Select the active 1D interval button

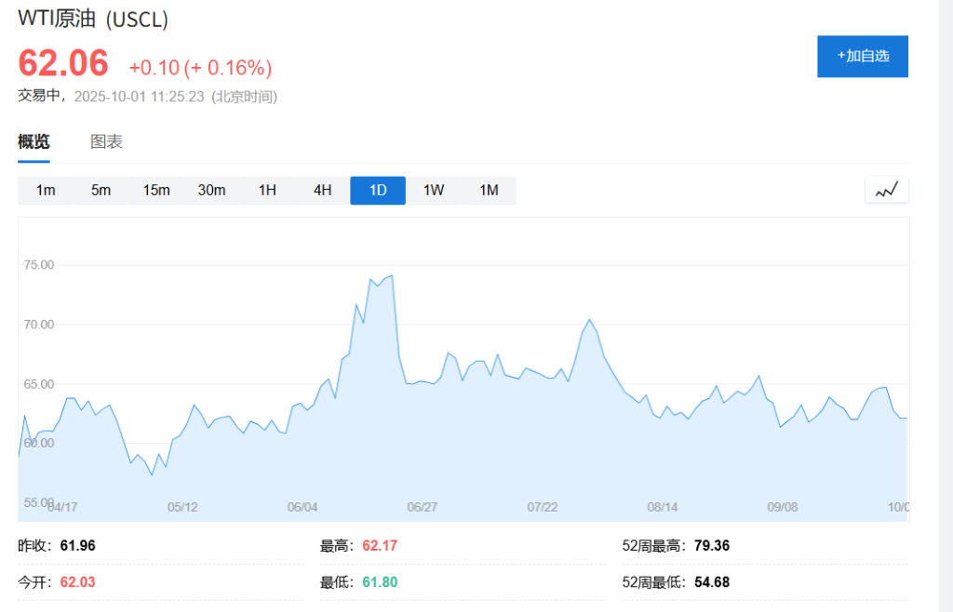pos(378,191)
